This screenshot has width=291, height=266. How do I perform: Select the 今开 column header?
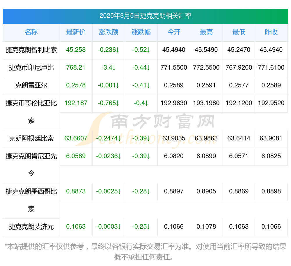point(174,32)
